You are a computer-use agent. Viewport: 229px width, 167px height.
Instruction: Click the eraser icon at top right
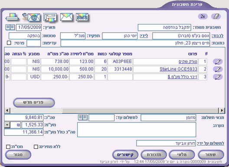point(216,16)
